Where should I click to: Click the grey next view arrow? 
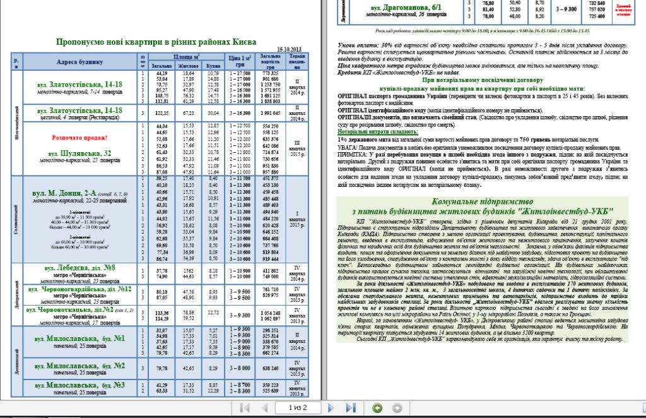tap(397, 408)
